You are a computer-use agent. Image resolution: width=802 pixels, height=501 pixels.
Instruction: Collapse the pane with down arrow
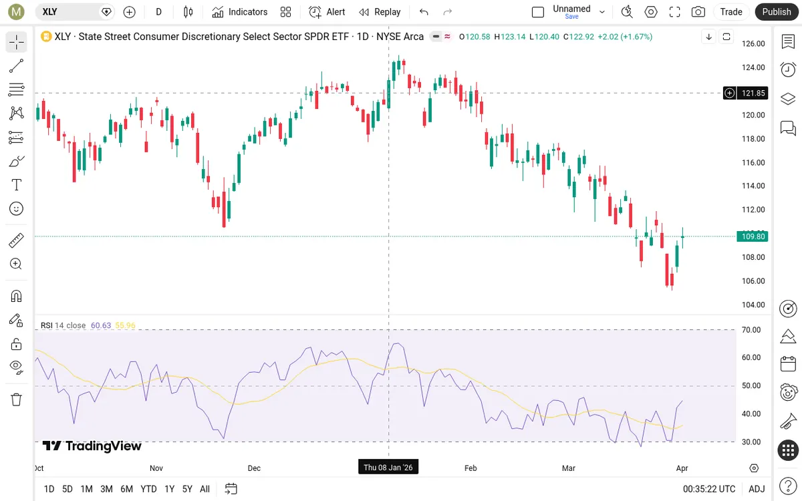(708, 37)
